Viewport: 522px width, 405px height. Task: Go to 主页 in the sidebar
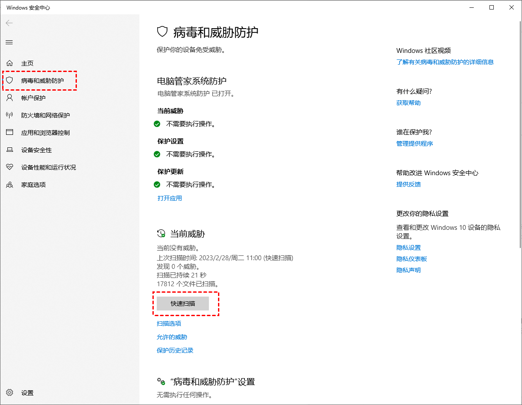[x=27, y=63]
